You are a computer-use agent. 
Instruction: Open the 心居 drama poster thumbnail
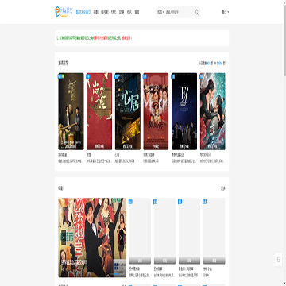pos(128,111)
